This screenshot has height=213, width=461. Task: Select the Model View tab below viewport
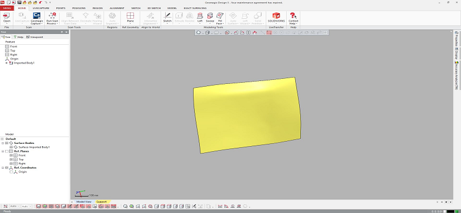click(x=84, y=202)
